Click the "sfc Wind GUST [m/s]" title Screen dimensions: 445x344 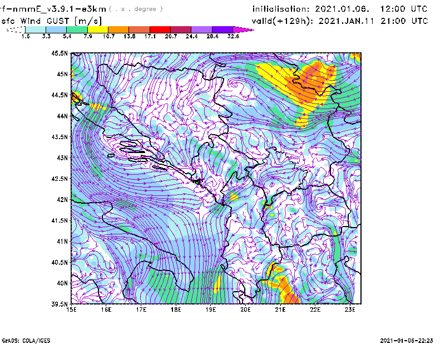(51, 21)
